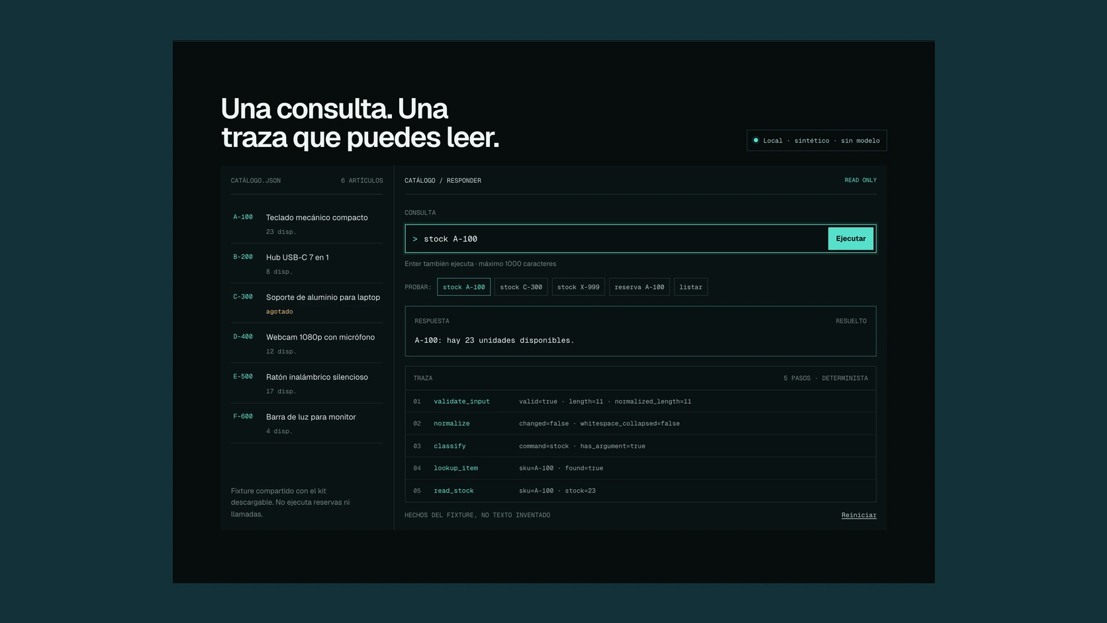Click the '8 disp.' stock value
1107x623 pixels.
click(x=279, y=271)
